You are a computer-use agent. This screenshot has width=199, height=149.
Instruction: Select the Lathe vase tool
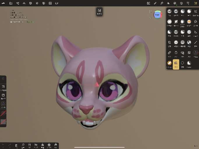[x=176, y=54]
